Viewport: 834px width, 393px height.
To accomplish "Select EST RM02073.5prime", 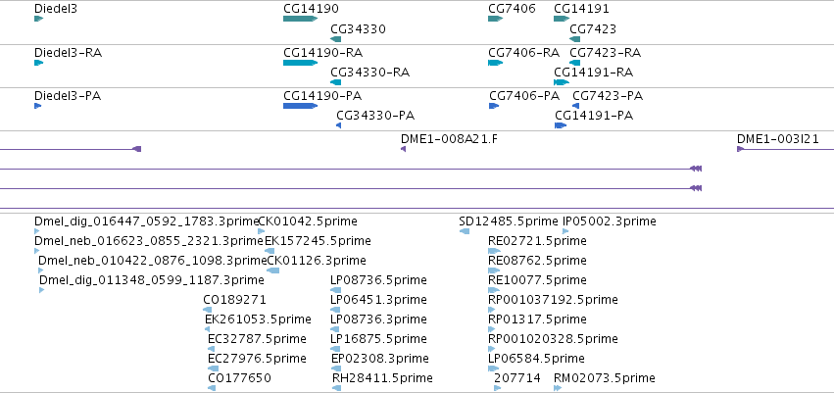I will pyautogui.click(x=605, y=378).
